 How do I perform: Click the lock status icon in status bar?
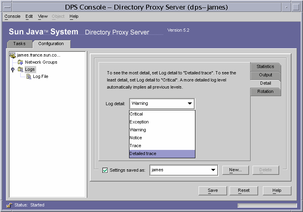pos(9,205)
